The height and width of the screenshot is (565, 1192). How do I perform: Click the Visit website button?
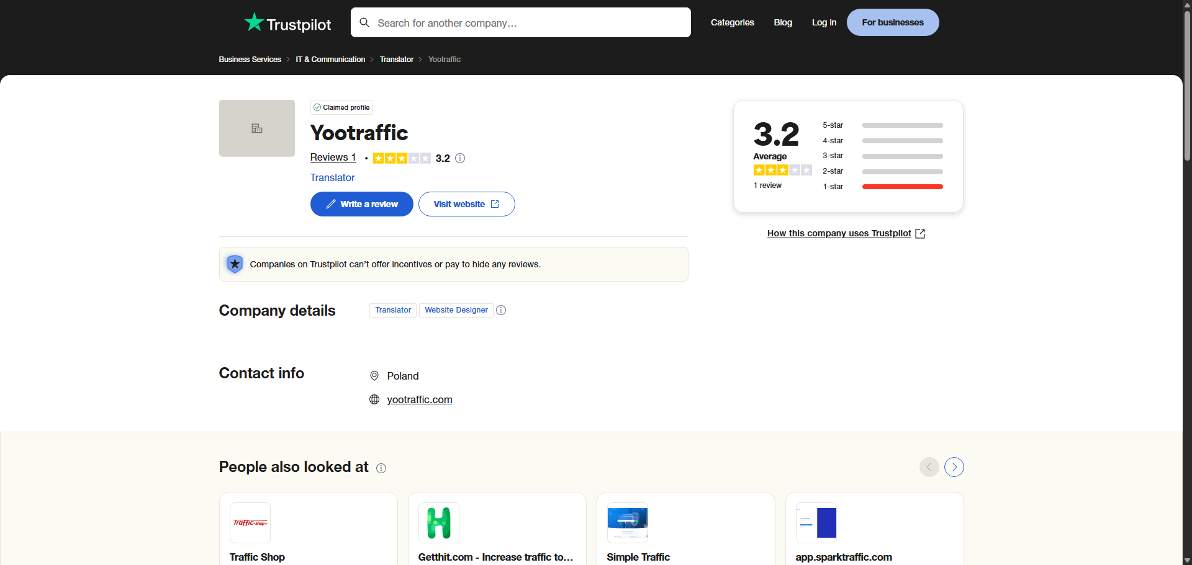pos(467,204)
